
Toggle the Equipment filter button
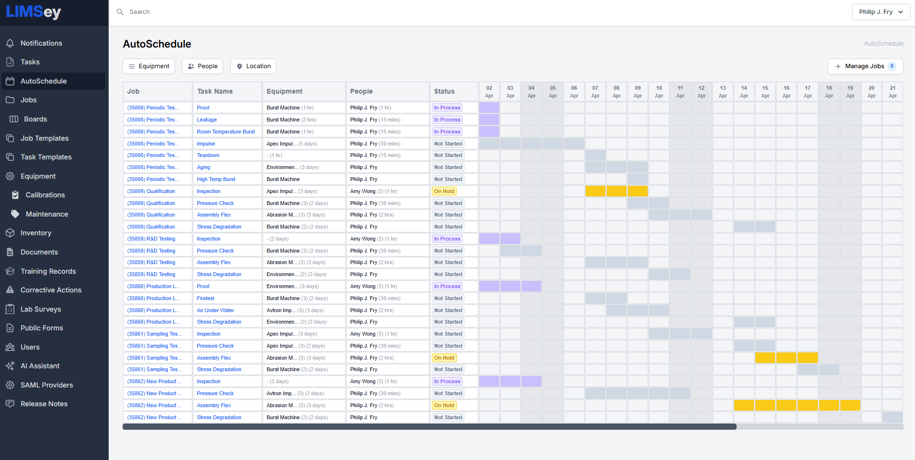(x=149, y=66)
